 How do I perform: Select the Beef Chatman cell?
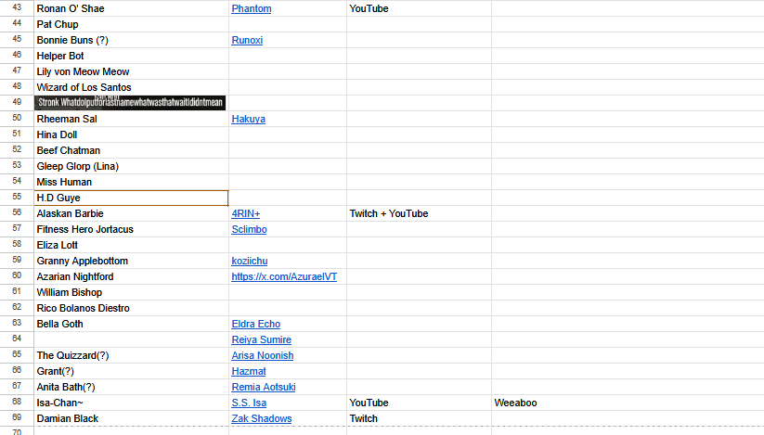point(131,150)
